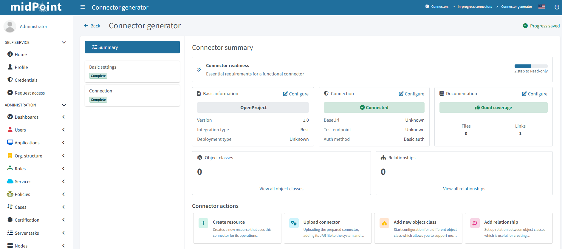Viewport: 562px width, 249px height.
Task: Click the Create resource action card
Action: coord(237,228)
